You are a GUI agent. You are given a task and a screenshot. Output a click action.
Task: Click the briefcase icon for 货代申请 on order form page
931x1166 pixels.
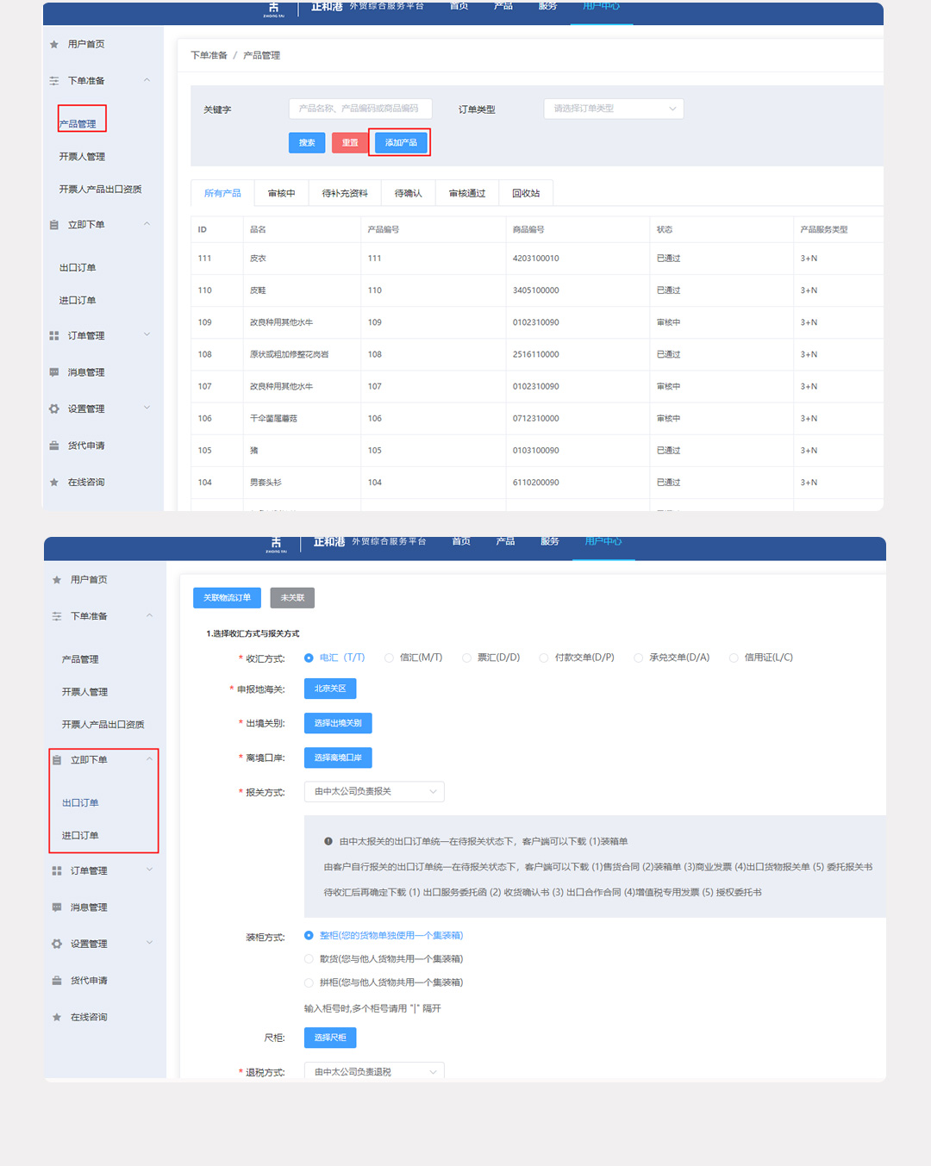point(57,981)
